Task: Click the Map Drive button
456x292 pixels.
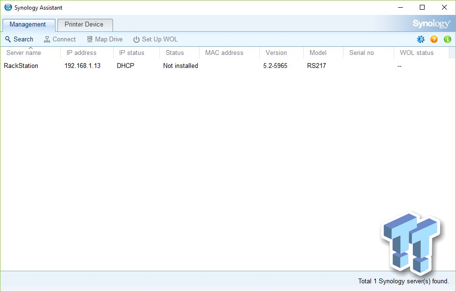Action: click(x=105, y=39)
